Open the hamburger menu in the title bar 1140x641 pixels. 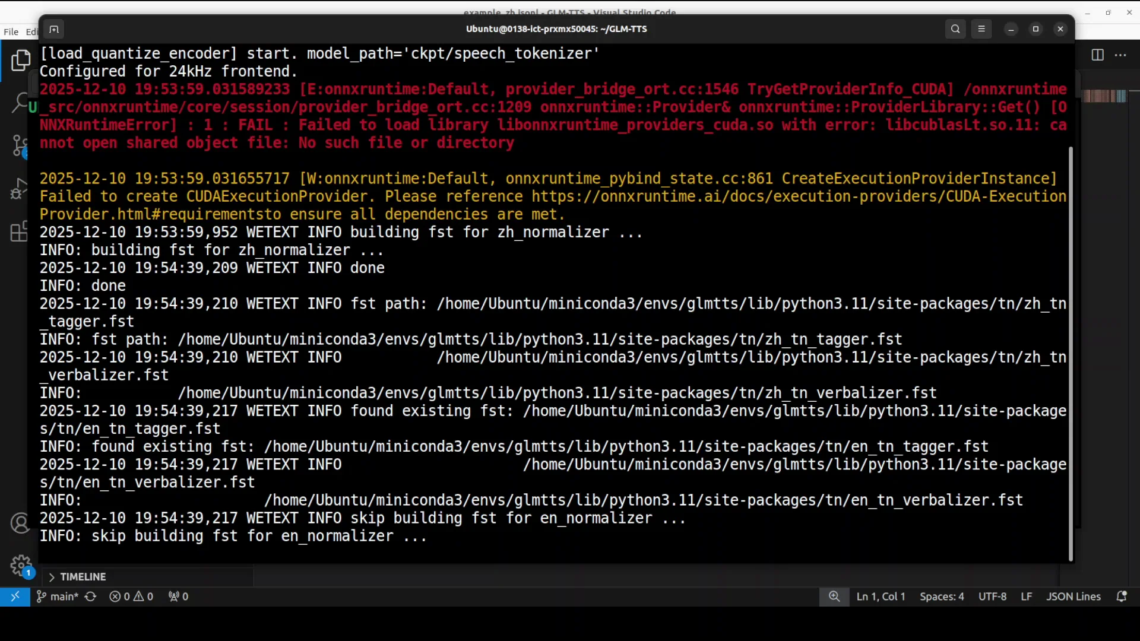tap(981, 28)
